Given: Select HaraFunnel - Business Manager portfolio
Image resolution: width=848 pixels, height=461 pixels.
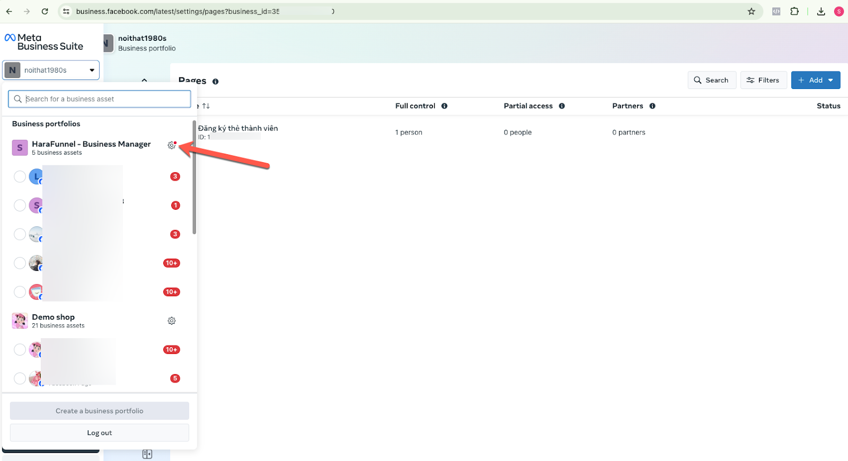Looking at the screenshot, I should point(91,148).
